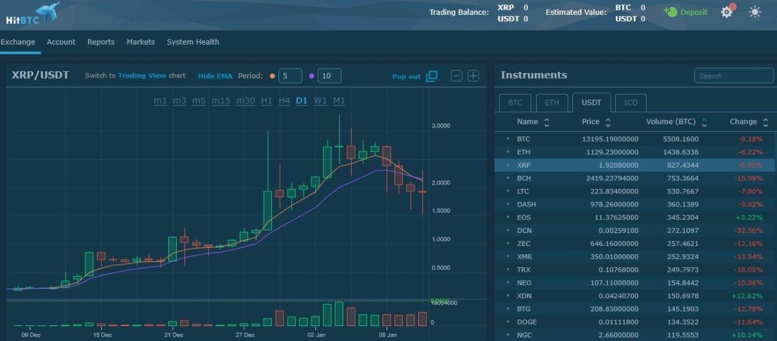The height and width of the screenshot is (341, 777).
Task: Click the XRP/USDT chart title
Action: [41, 75]
